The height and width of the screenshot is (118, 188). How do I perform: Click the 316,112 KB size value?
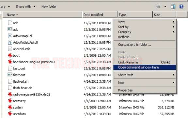(x=166, y=107)
